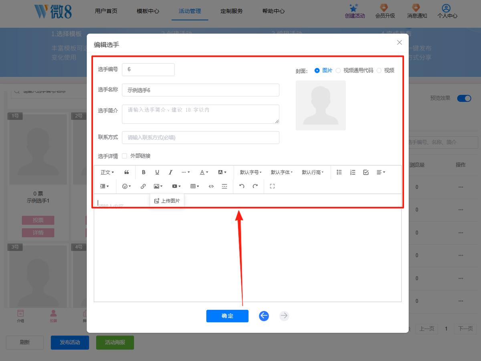Select 视频 cover option
The width and height of the screenshot is (481, 361).
coord(385,70)
